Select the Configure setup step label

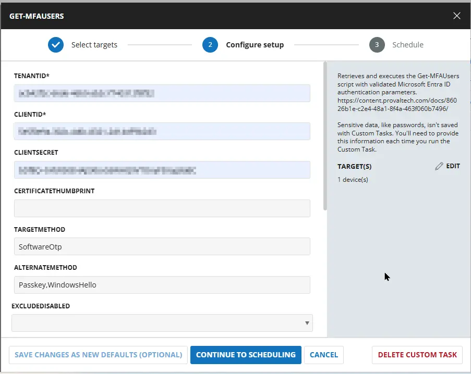coord(255,45)
